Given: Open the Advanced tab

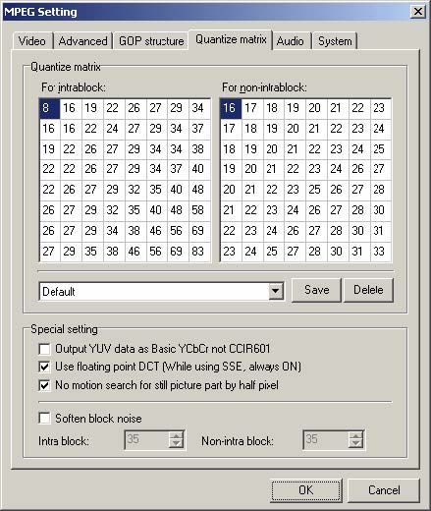Looking at the screenshot, I should tap(82, 41).
